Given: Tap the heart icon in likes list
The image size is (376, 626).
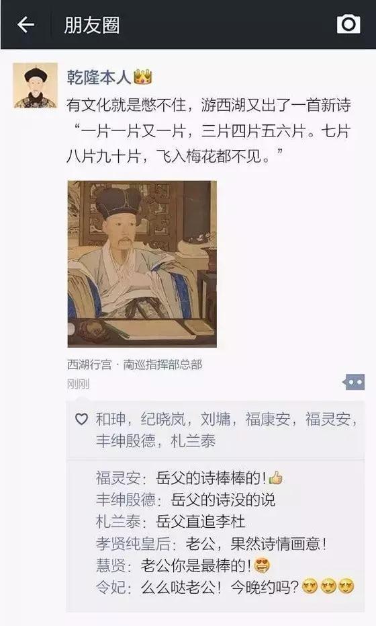Looking at the screenshot, I should coord(81,419).
